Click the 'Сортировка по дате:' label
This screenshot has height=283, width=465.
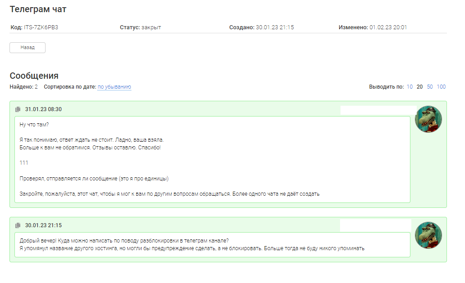pos(70,87)
